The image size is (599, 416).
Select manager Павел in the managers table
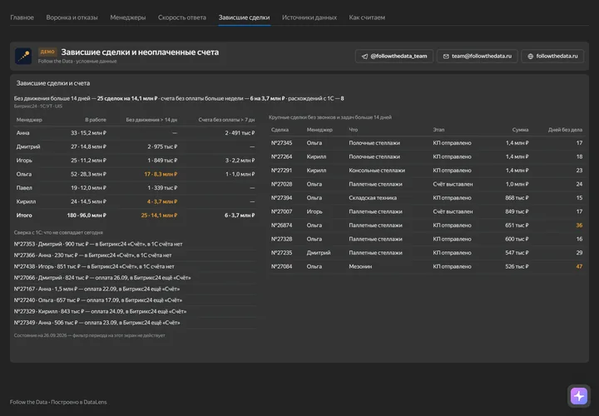[24, 188]
